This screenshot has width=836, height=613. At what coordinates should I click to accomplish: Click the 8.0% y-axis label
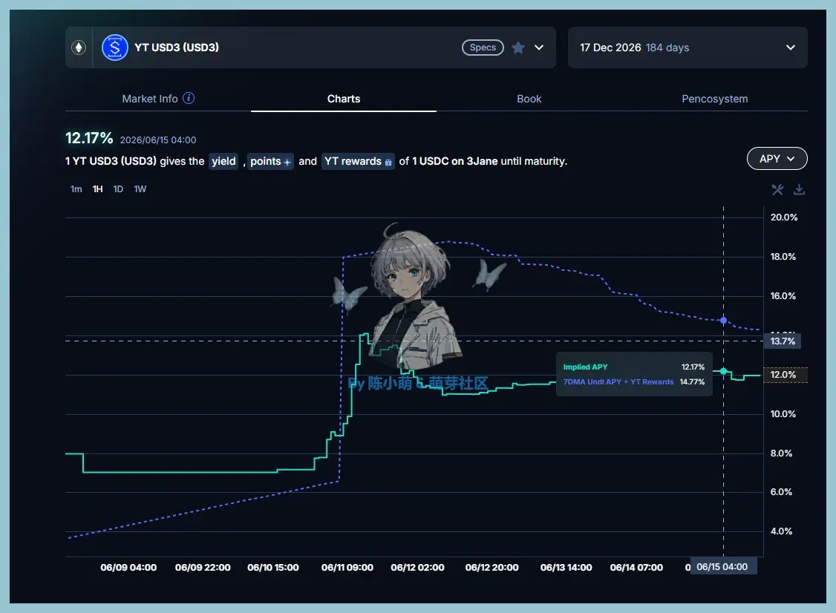[781, 453]
